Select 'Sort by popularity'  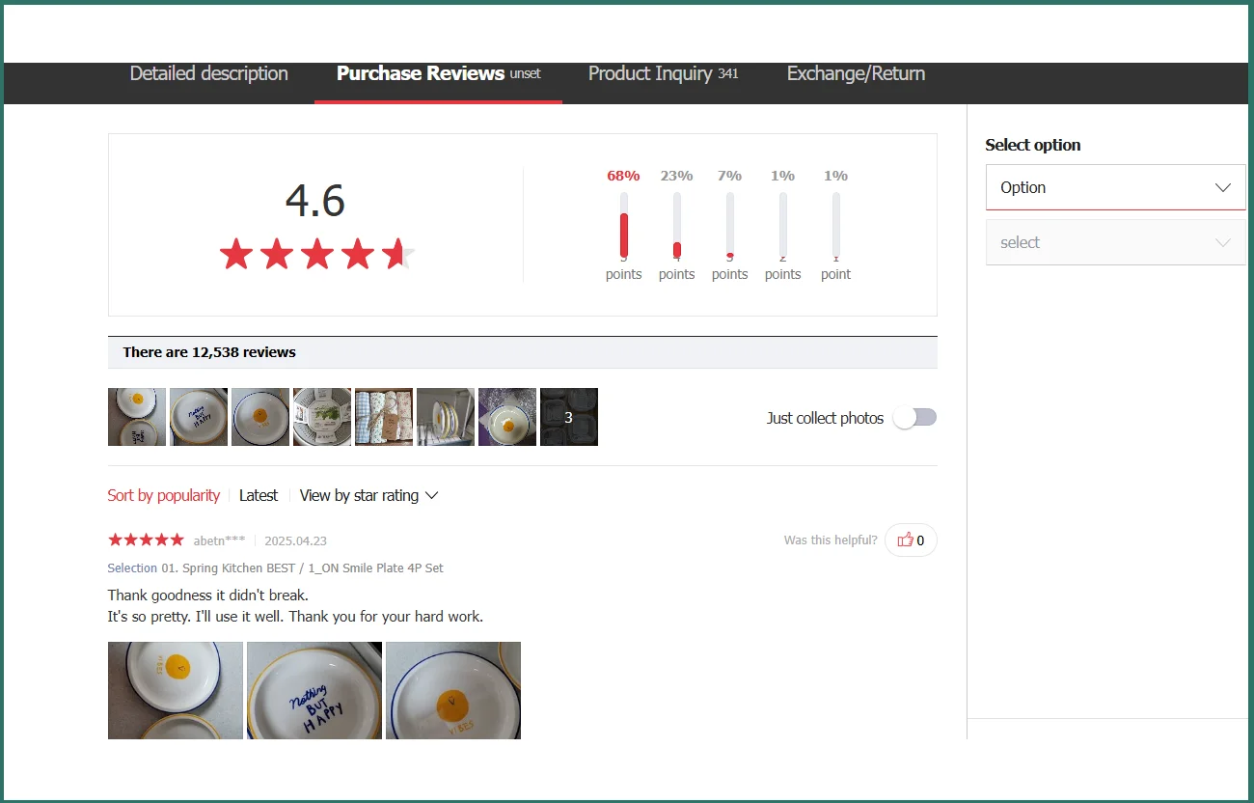(164, 495)
